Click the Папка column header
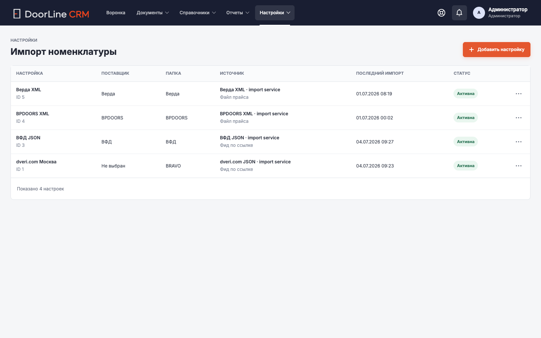 tap(173, 73)
